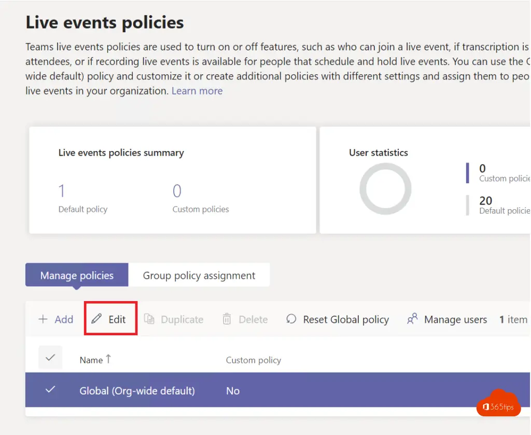Click the Custom policy column header
The image size is (531, 435).
[253, 360]
